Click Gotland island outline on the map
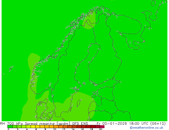169x130 pixels. pyautogui.click(x=79, y=103)
